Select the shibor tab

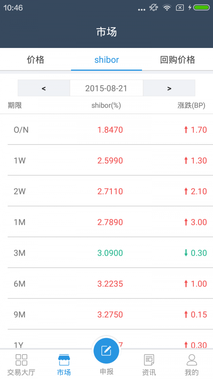106,60
